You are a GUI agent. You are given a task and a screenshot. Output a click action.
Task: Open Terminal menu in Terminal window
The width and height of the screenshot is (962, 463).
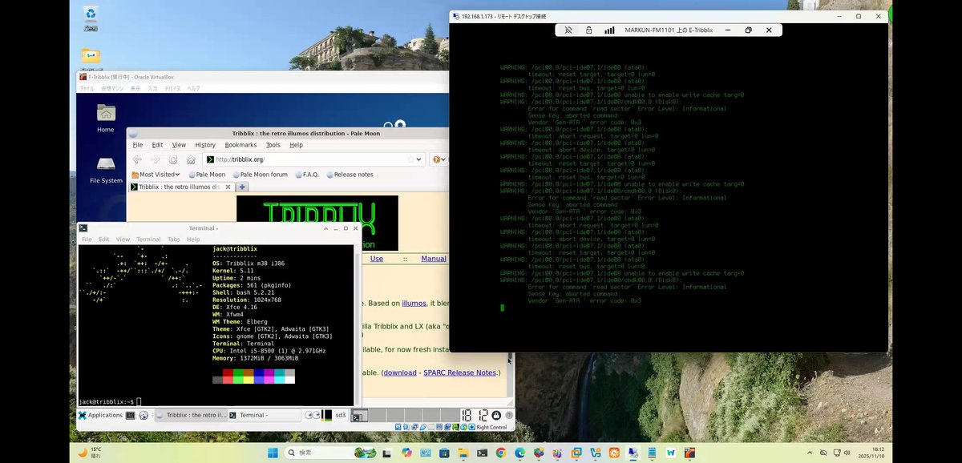tap(148, 240)
